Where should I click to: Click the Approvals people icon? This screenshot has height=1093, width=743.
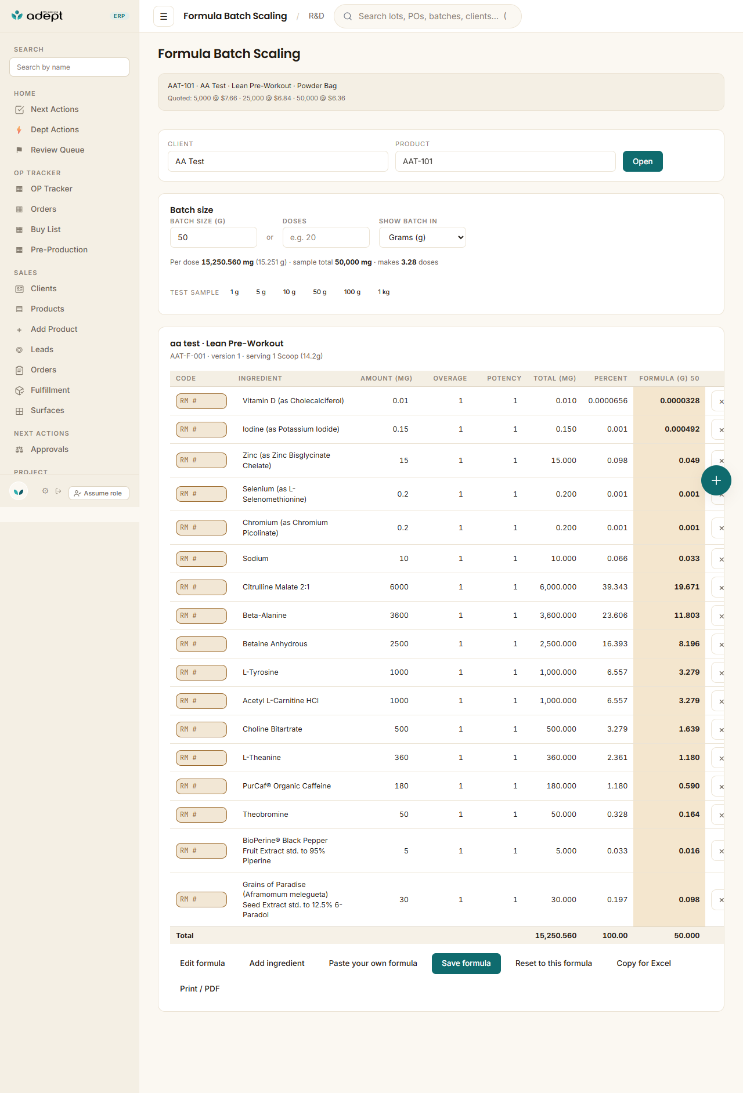pos(19,450)
